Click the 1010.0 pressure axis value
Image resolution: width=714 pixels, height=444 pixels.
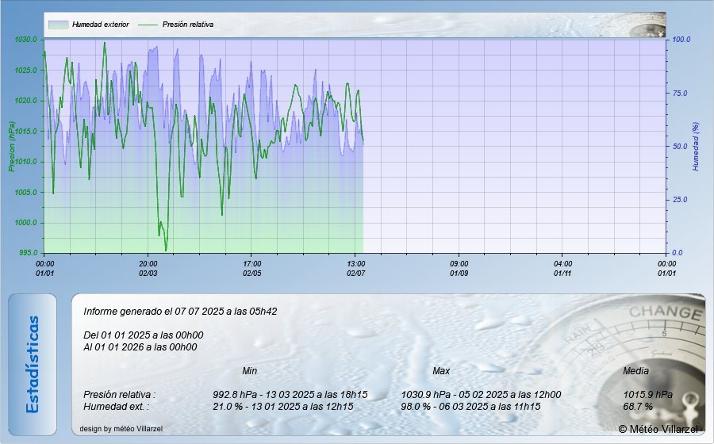click(x=26, y=162)
